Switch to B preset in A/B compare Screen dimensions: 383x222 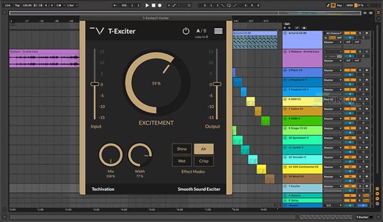205,31
